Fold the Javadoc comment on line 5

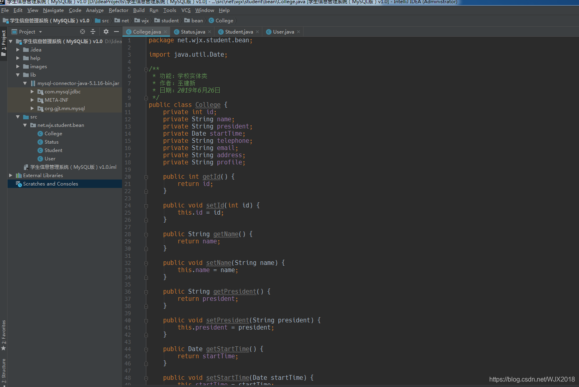tap(146, 69)
